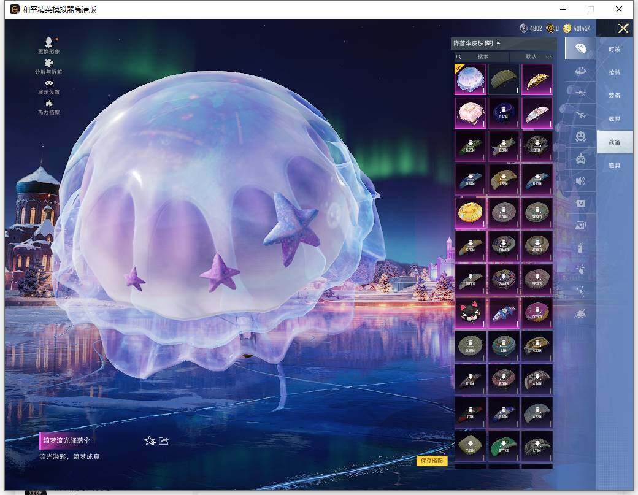This screenshot has width=638, height=495.
Task: Select the golden feather parachute thumbnail
Action: (x=537, y=79)
